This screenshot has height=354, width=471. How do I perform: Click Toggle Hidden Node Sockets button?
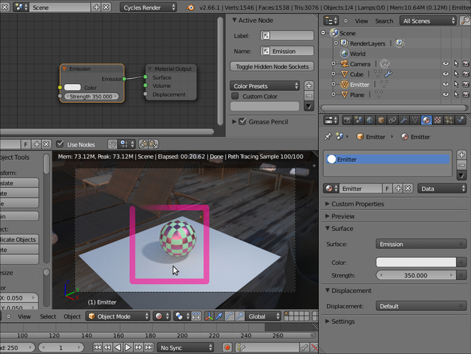pos(272,67)
